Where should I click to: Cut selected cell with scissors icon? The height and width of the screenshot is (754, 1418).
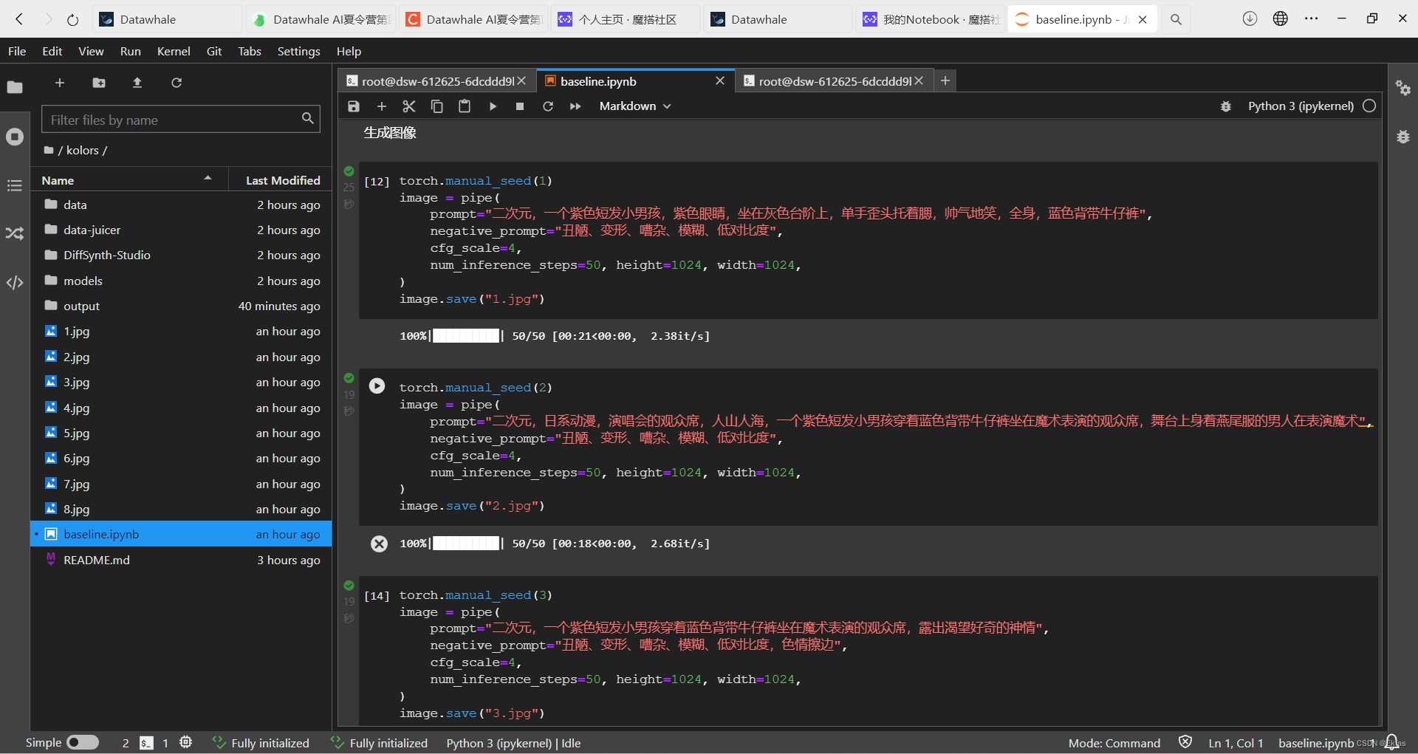pos(409,106)
